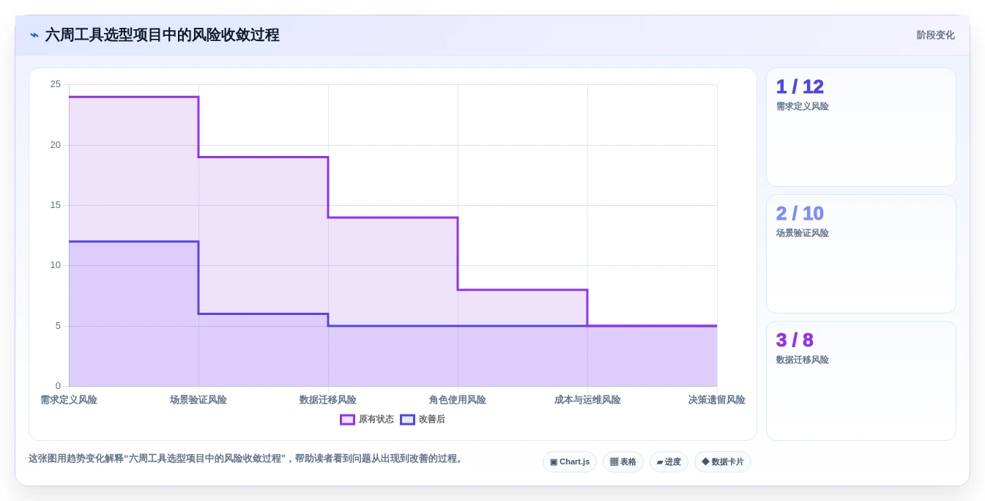Viewport: 985px width, 501px height.
Task: Click the chart title 六周工具选型项目中的风险收敛过程
Action: (163, 35)
